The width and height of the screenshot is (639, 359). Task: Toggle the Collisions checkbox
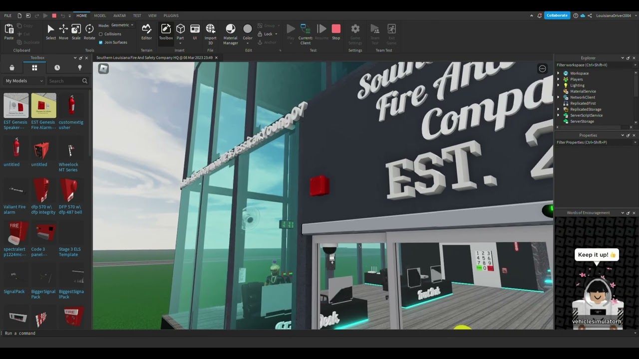coord(101,34)
